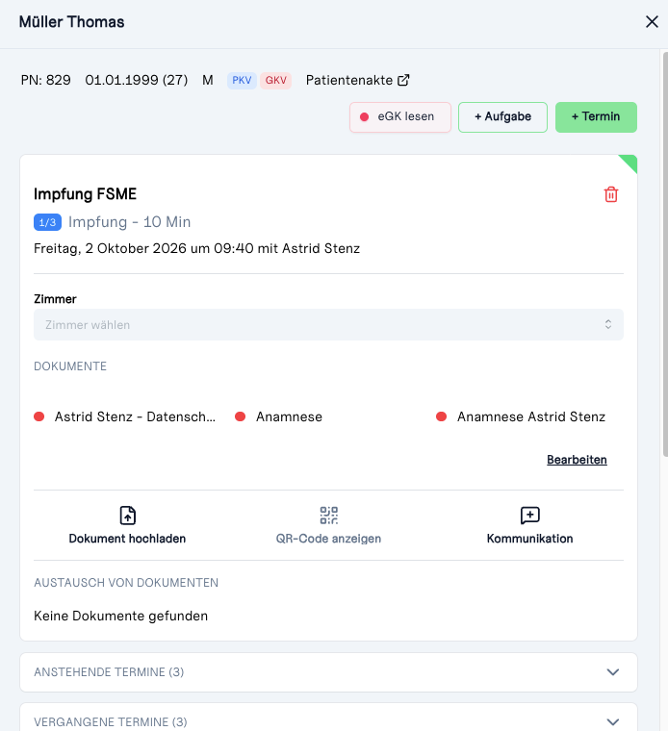668x731 pixels.
Task: Click the GKV insurance badge
Action: (x=275, y=80)
